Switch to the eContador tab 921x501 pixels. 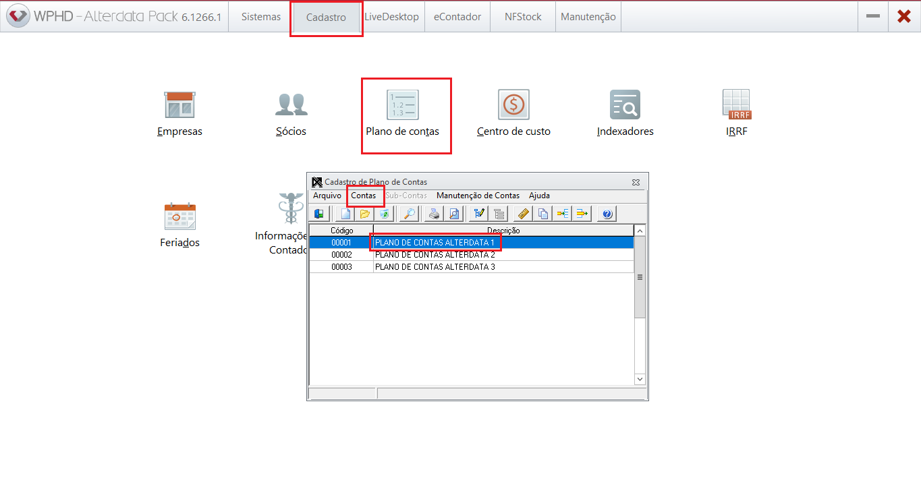(457, 17)
